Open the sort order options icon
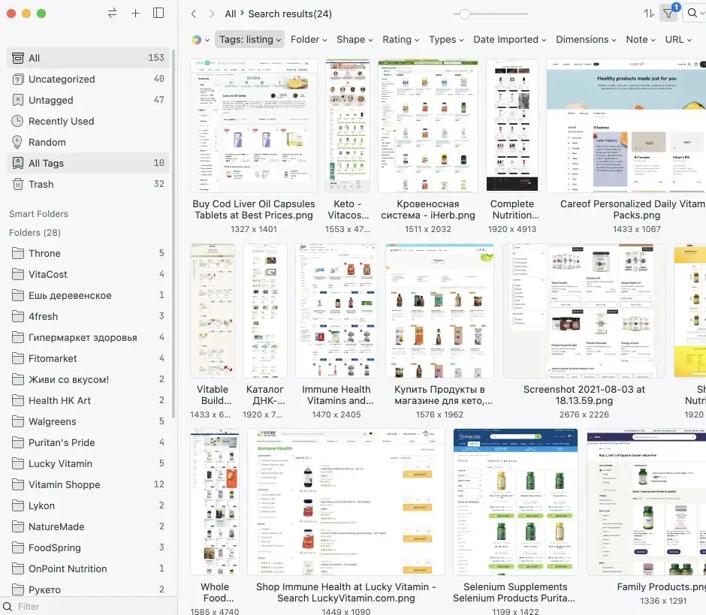The image size is (706, 615). 649,14
